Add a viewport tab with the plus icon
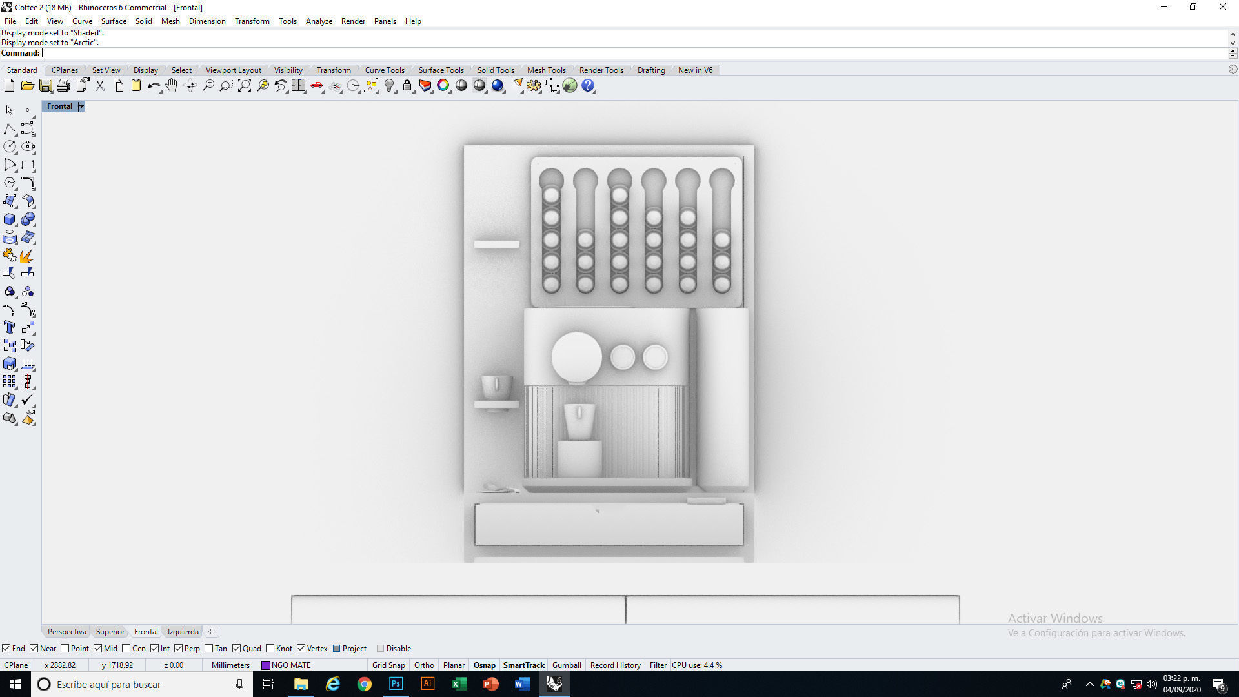 211,632
